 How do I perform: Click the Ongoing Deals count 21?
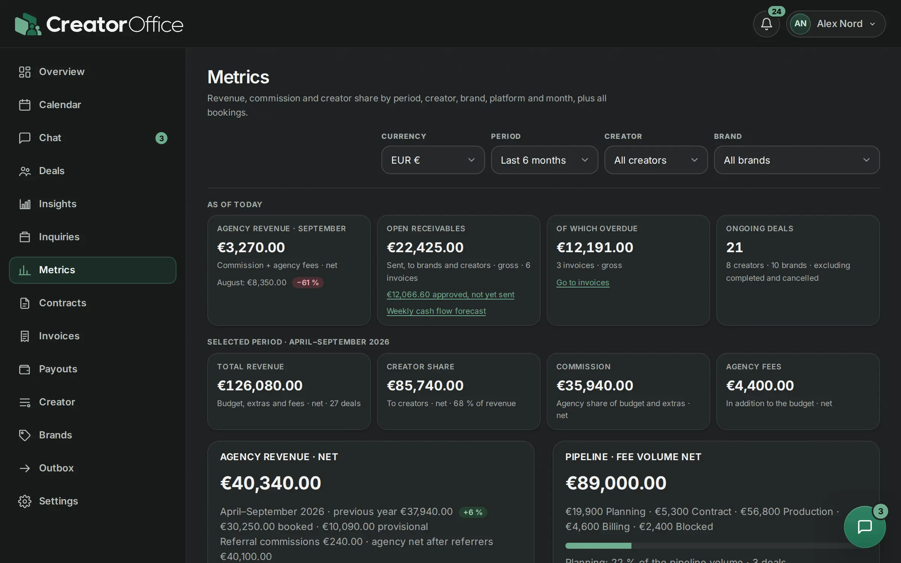[734, 247]
